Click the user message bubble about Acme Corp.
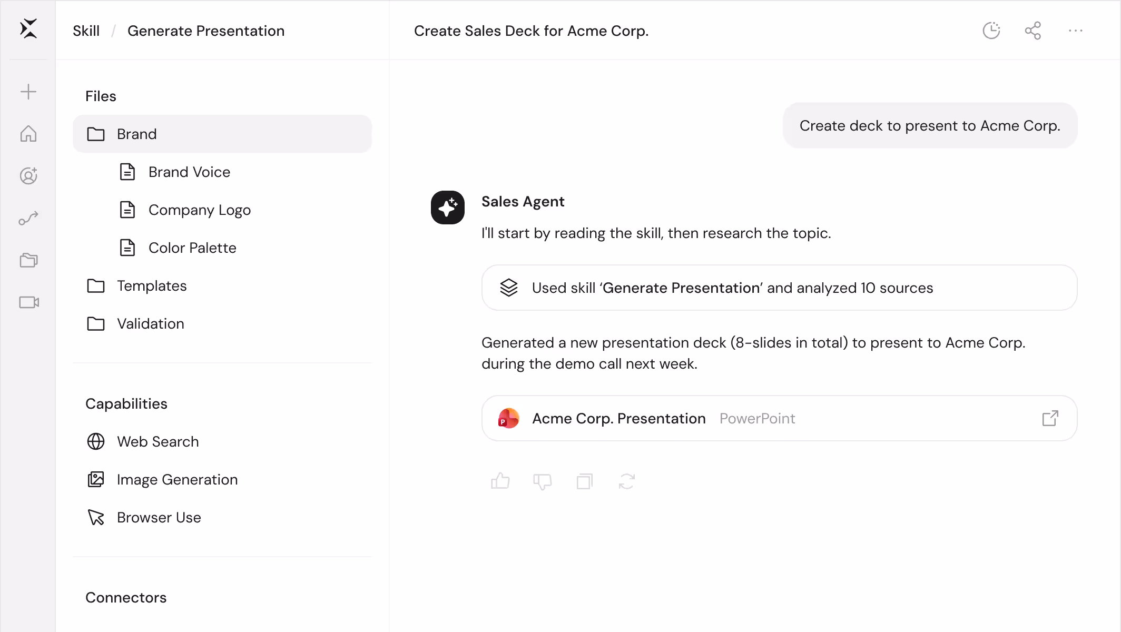 click(930, 125)
